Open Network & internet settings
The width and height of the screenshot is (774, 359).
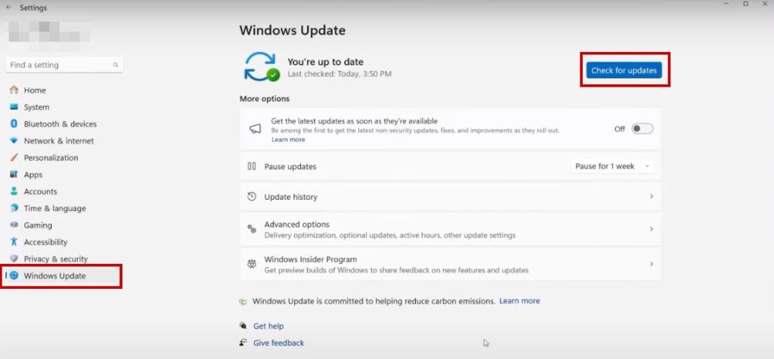[59, 141]
